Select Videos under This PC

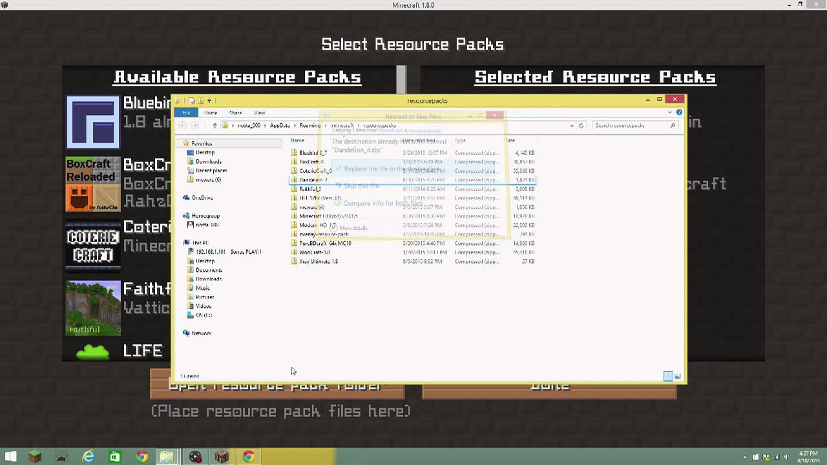(203, 306)
